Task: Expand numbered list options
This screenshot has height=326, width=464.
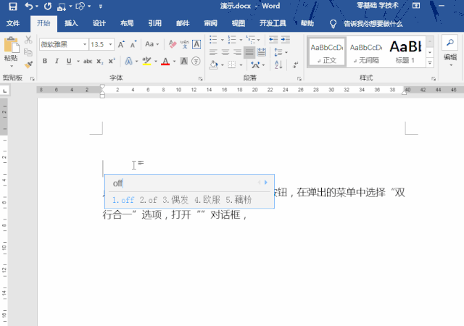Action: tap(241, 40)
